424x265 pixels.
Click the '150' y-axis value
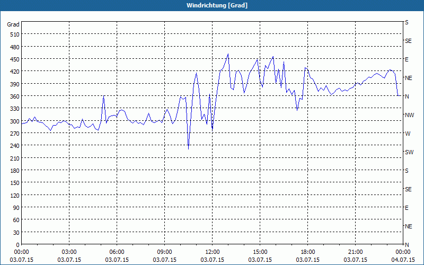click(15, 183)
